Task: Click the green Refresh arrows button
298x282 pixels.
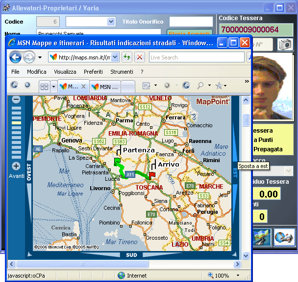Action: (x=127, y=57)
